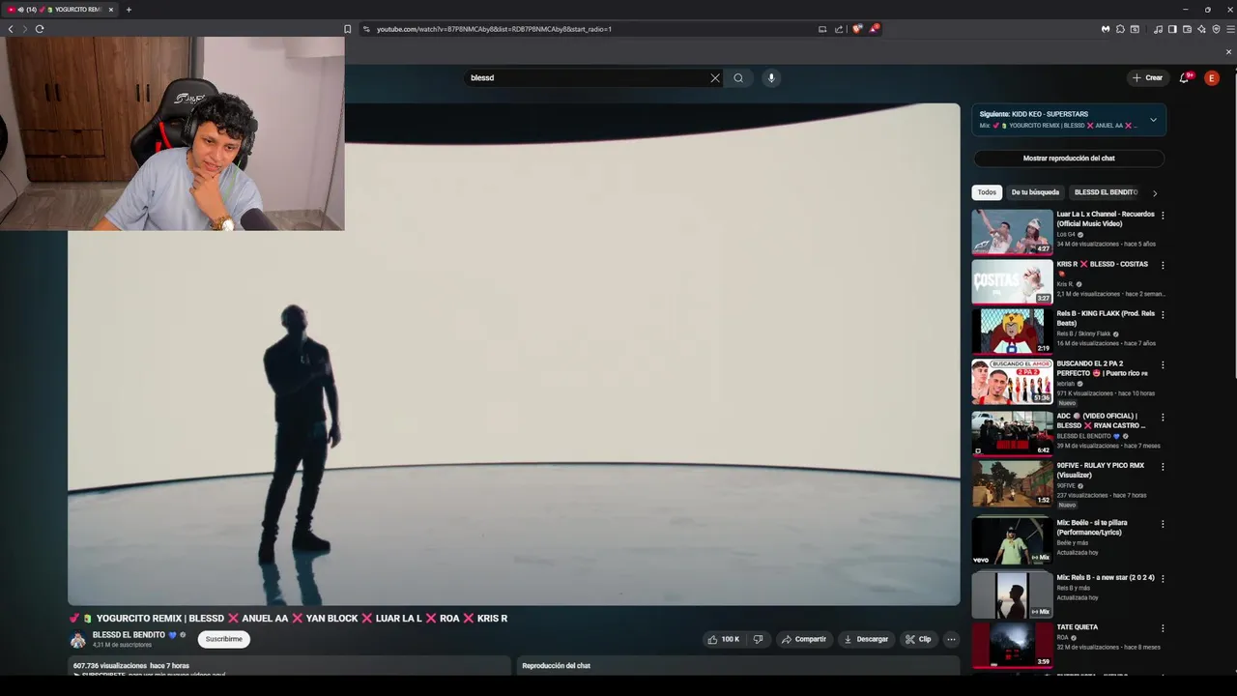Open the Brave Wallet icon

(x=1187, y=29)
